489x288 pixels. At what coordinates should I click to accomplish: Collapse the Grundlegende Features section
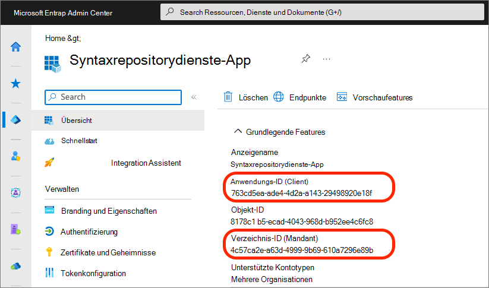[x=238, y=131]
